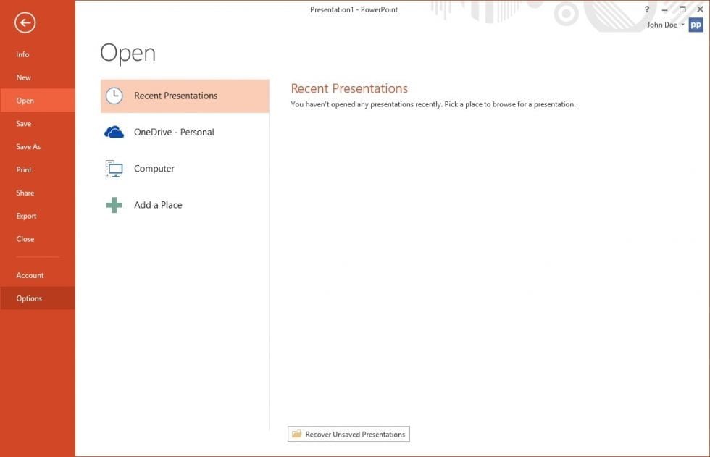Click the Recent Presentations clock icon
Viewport: 710px width, 457px height.
tap(114, 95)
